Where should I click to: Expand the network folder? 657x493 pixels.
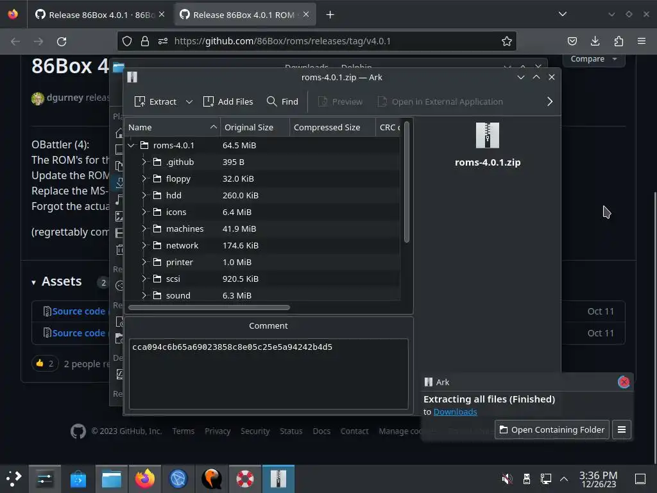click(x=144, y=245)
